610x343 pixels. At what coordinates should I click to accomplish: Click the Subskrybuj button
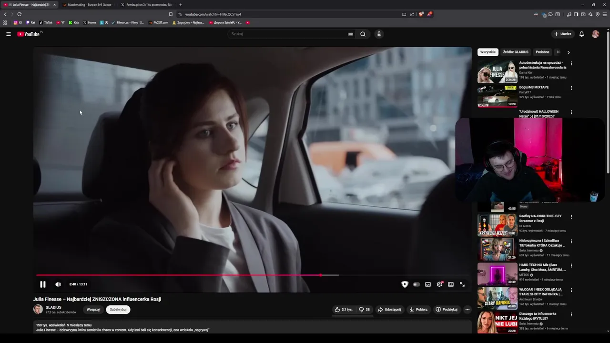point(118,310)
